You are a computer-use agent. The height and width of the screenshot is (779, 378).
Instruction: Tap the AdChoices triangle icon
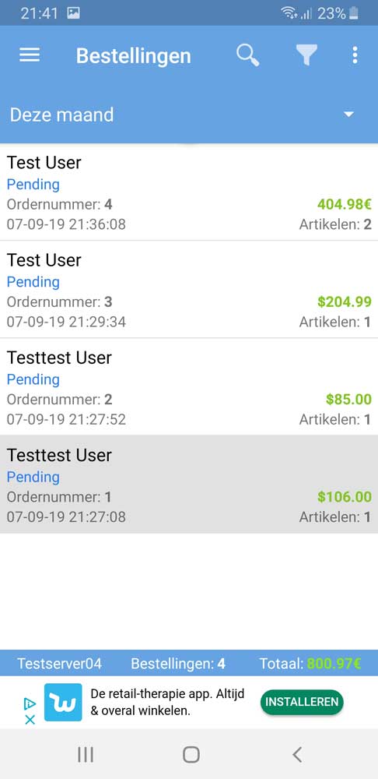30,703
